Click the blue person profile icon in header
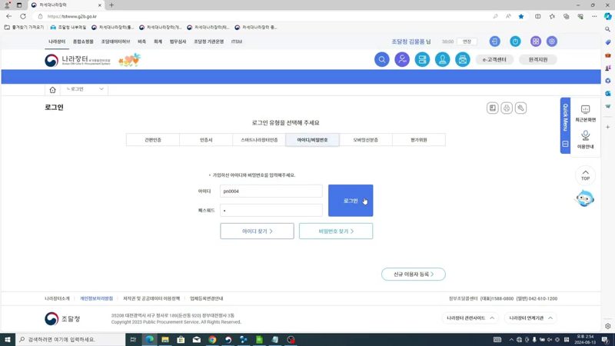 443,60
